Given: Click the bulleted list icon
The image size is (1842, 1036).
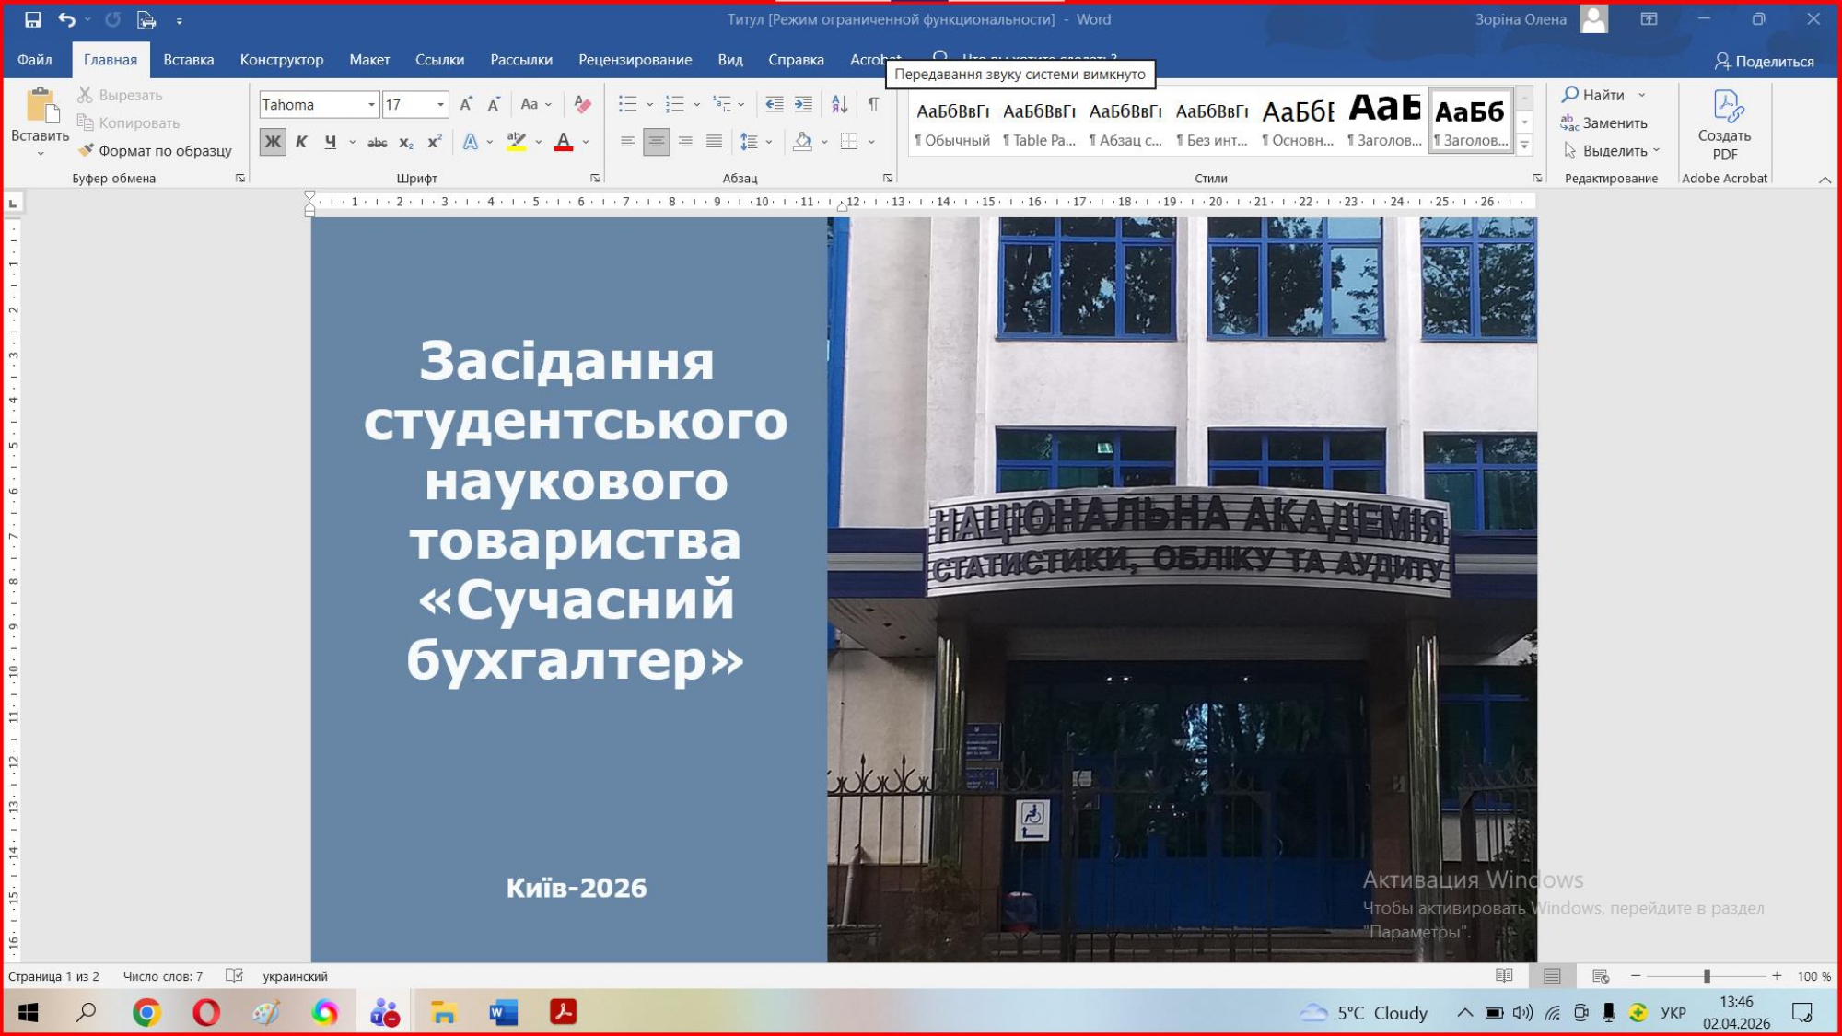Looking at the screenshot, I should [627, 104].
